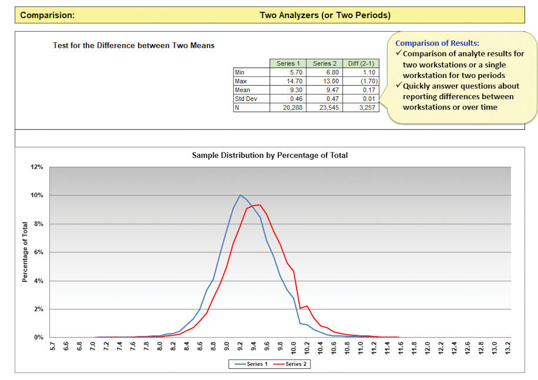
Task: Click the first checkmark in Comparison of Results
Action: pos(399,53)
